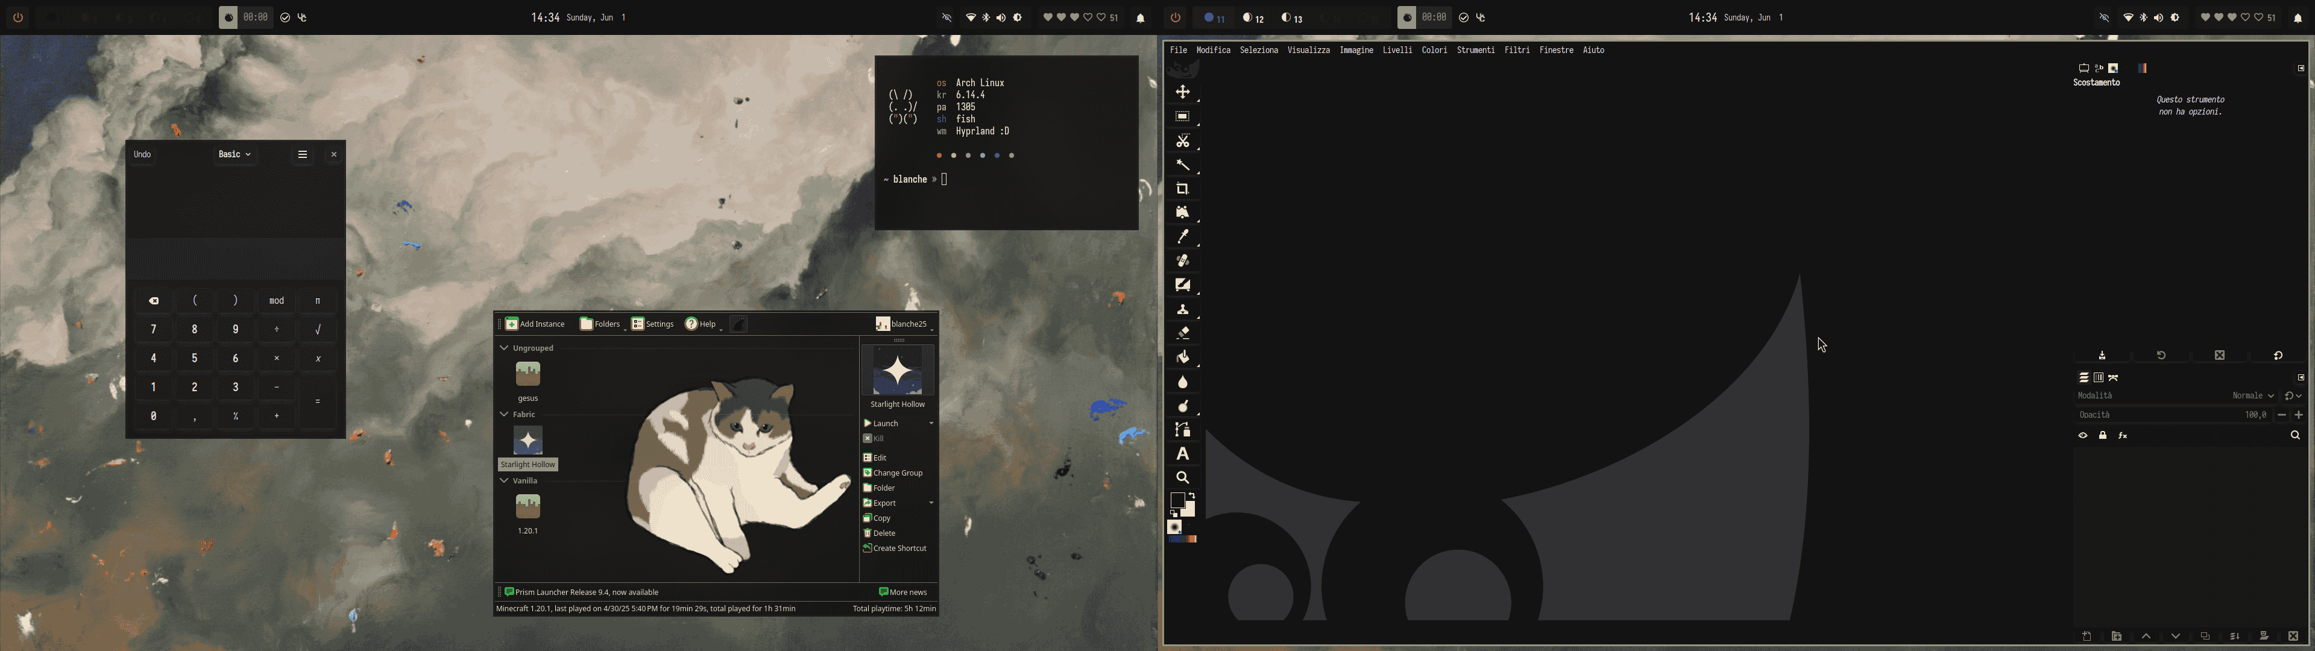
Task: Collapse the Fabric instance group
Action: 504,415
